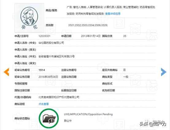Image resolution: width=170 pixels, height=130 pixels.
Task: Go to next record with blue right arrow
Action: point(164,72)
